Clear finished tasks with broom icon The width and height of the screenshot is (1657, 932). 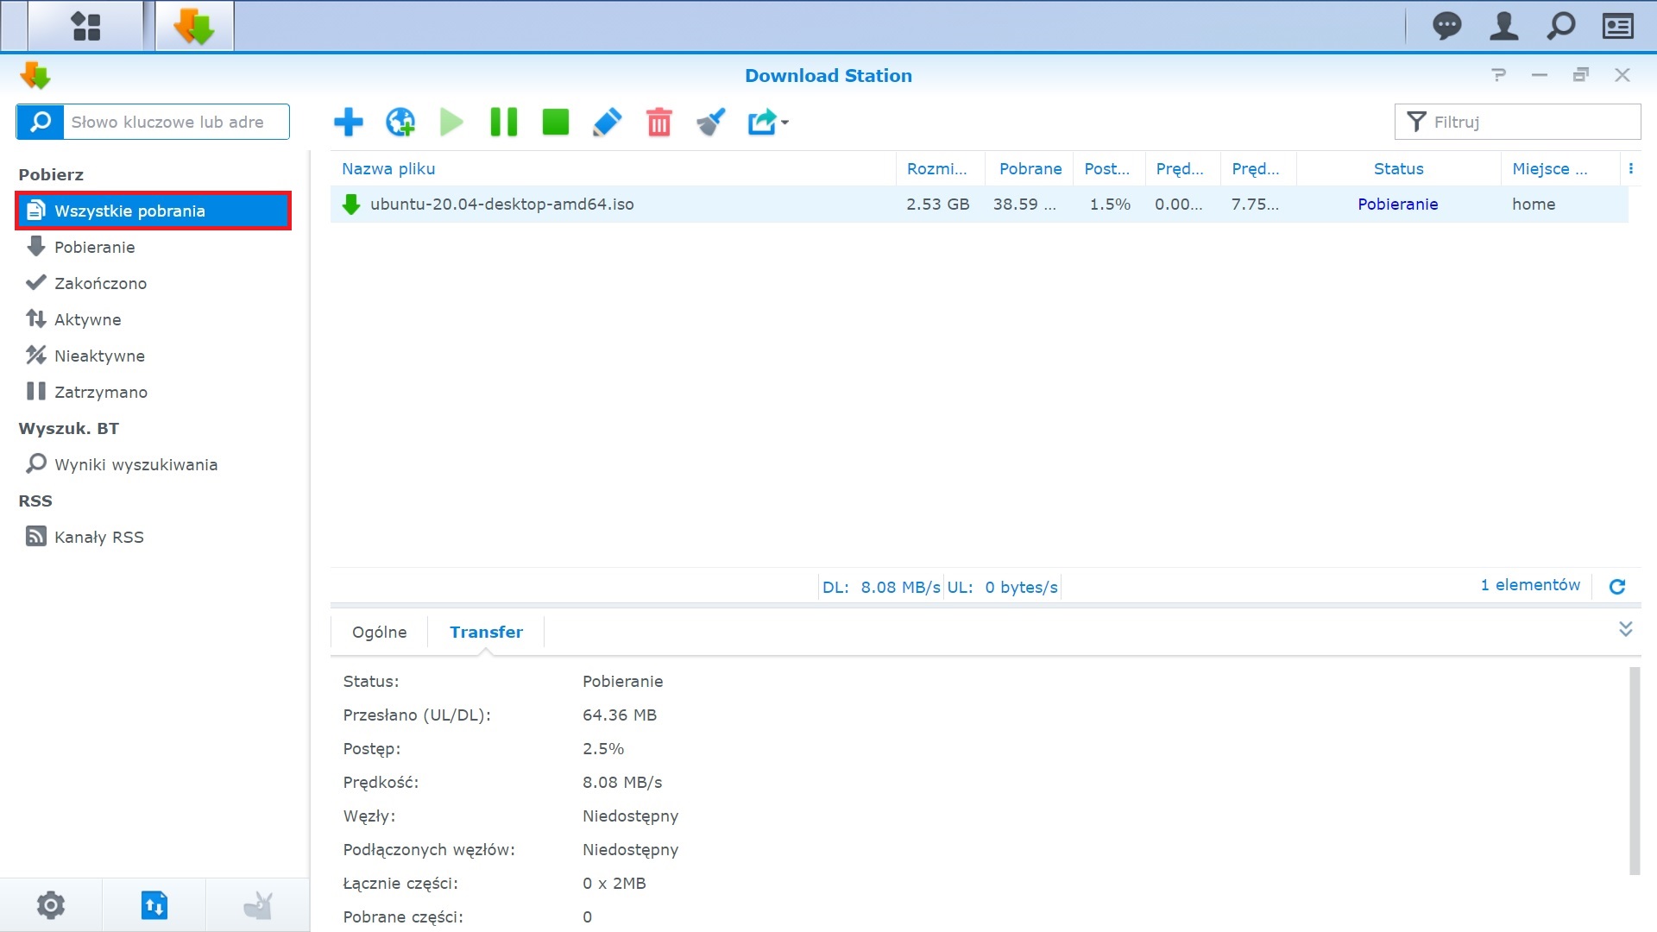click(710, 122)
